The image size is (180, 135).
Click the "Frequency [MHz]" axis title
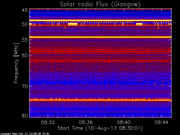pos(16,63)
